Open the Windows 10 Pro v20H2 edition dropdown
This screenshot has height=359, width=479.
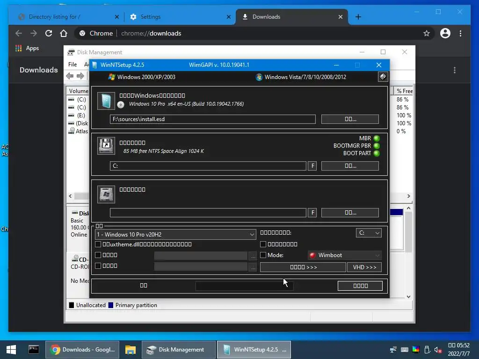(176, 235)
